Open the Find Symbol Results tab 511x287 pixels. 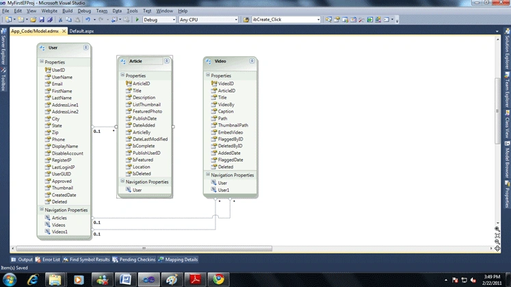click(x=86, y=260)
